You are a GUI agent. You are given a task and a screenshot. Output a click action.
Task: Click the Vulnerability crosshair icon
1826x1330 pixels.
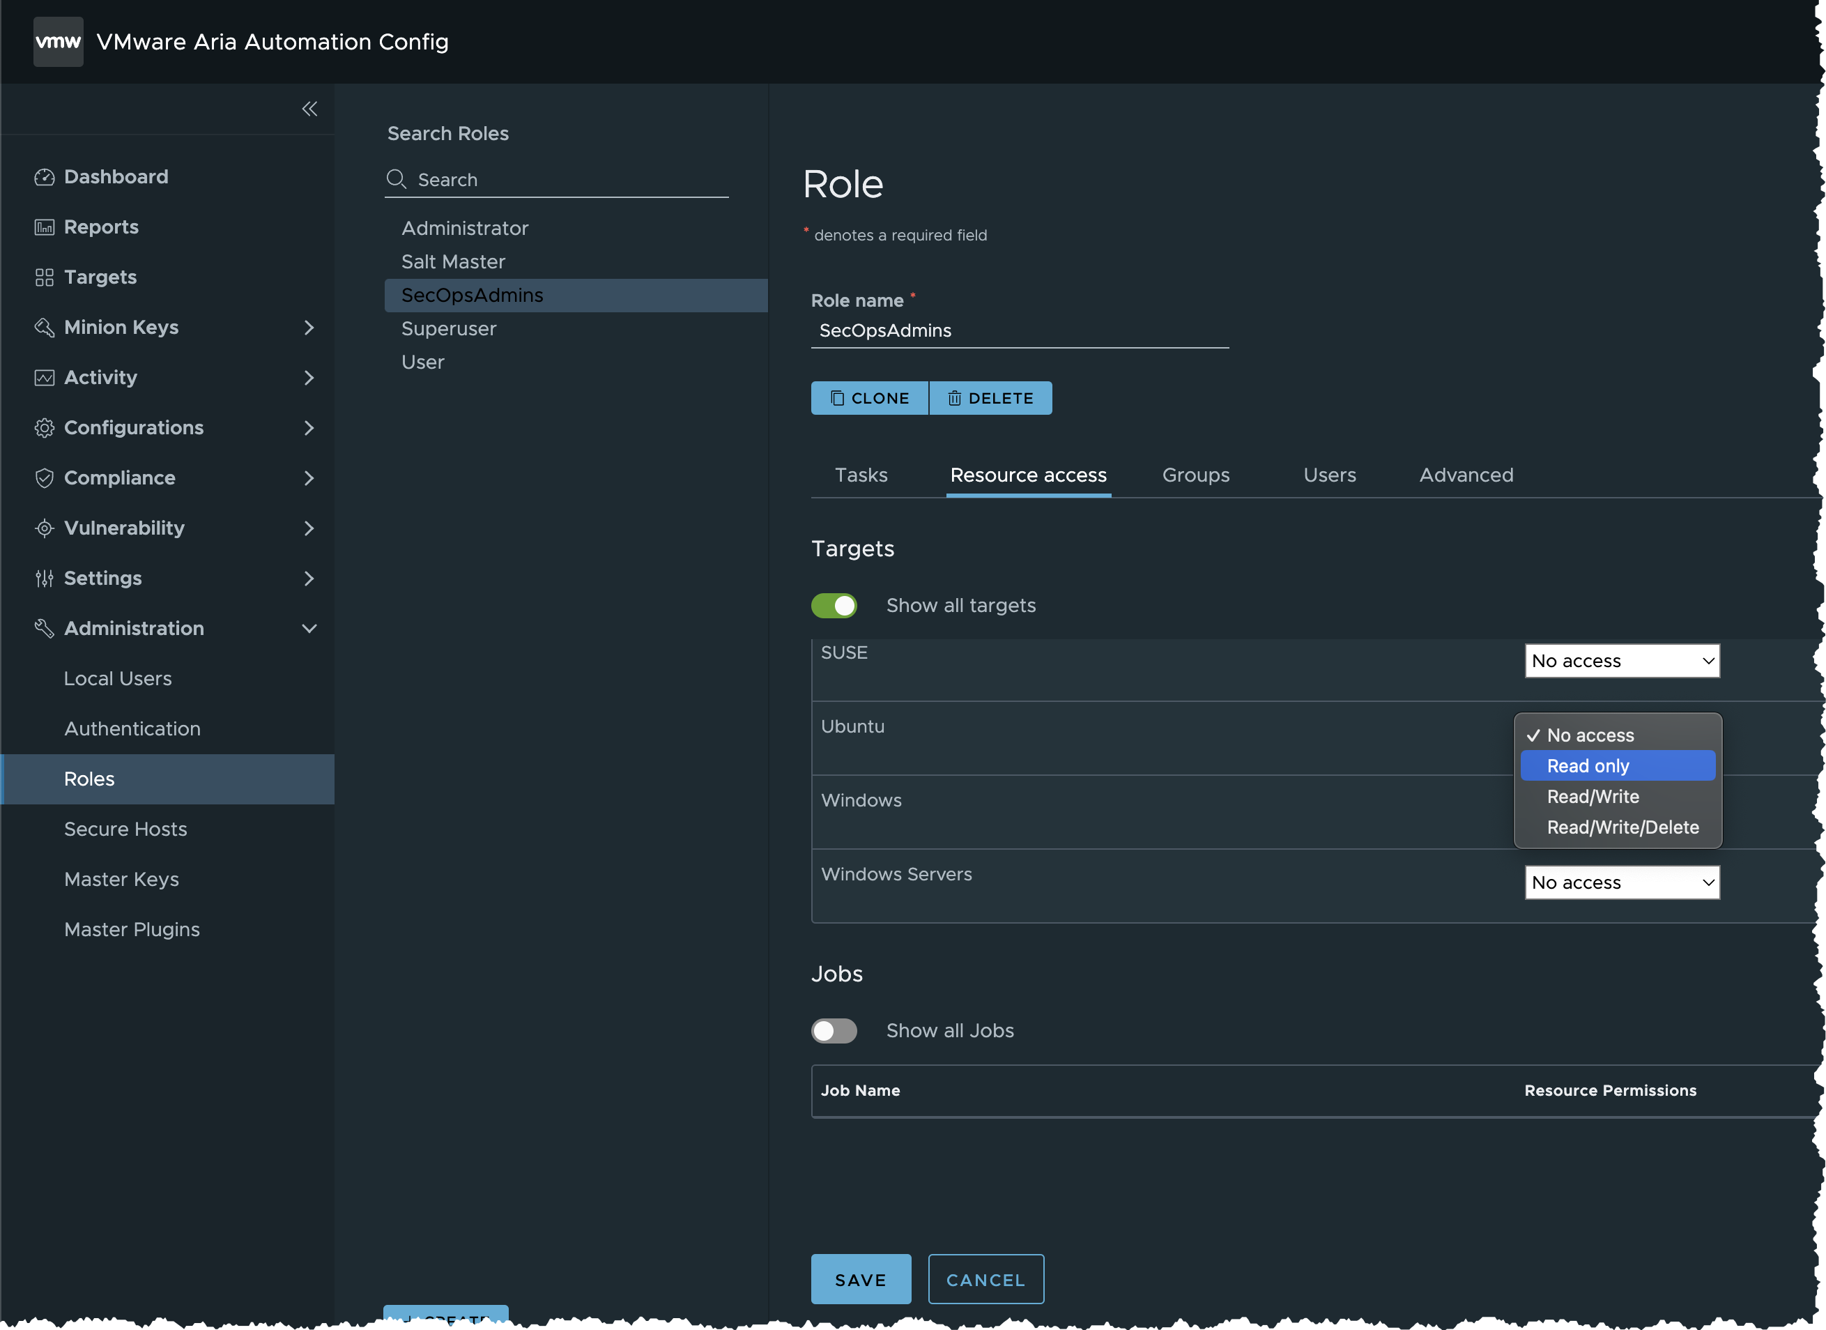click(x=45, y=528)
